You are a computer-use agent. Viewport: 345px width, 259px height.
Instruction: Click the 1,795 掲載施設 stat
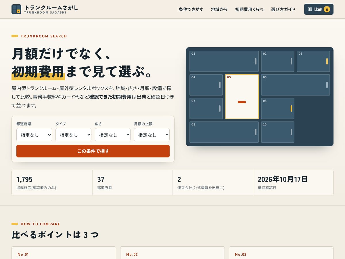tap(52, 183)
